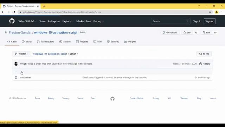Image resolution: width=225 pixels, height=127 pixels.
Task: Close the GitHub browser tab
Action: [x=38, y=6]
